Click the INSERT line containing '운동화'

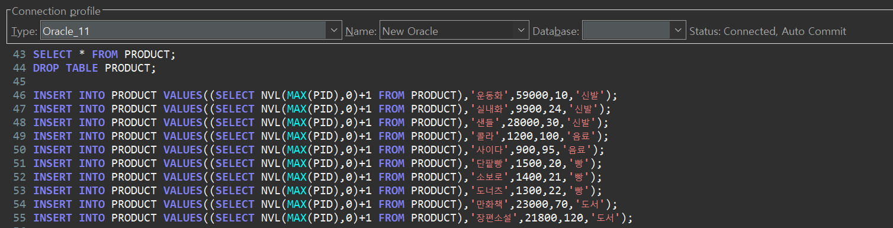click(325, 95)
